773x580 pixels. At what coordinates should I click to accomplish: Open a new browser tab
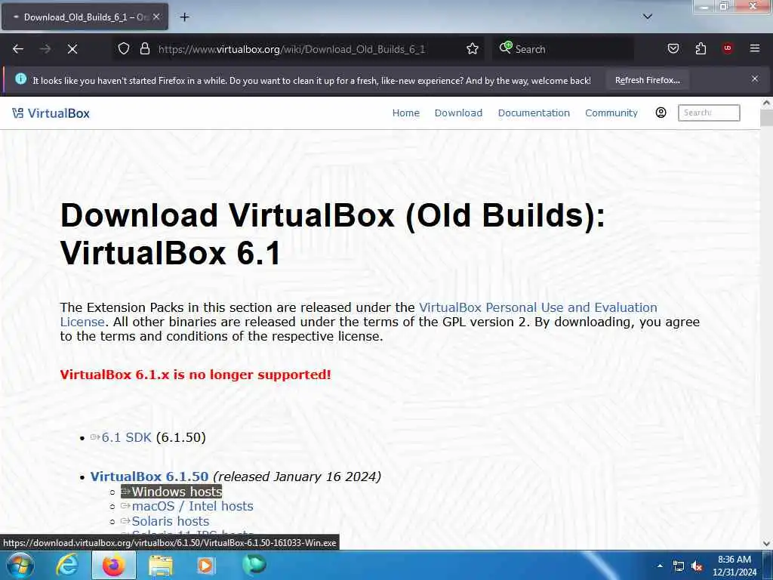tap(184, 17)
